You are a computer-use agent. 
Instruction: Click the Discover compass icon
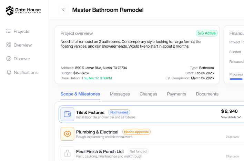9,59
